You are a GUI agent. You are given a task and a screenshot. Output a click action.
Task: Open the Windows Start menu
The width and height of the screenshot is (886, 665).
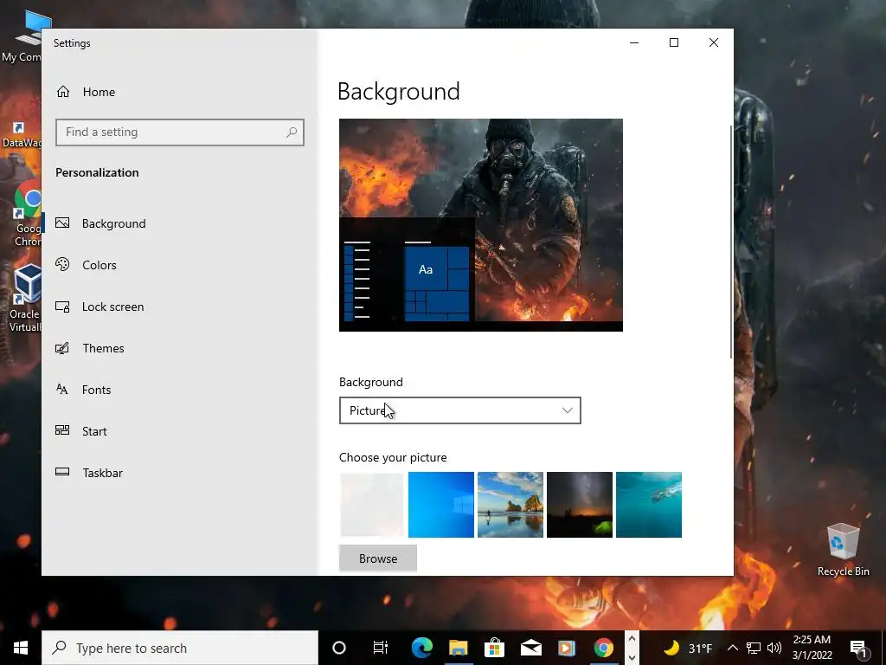point(21,648)
